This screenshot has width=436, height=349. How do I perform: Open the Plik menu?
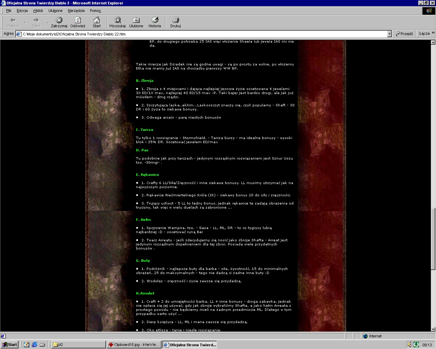pyautogui.click(x=9, y=11)
